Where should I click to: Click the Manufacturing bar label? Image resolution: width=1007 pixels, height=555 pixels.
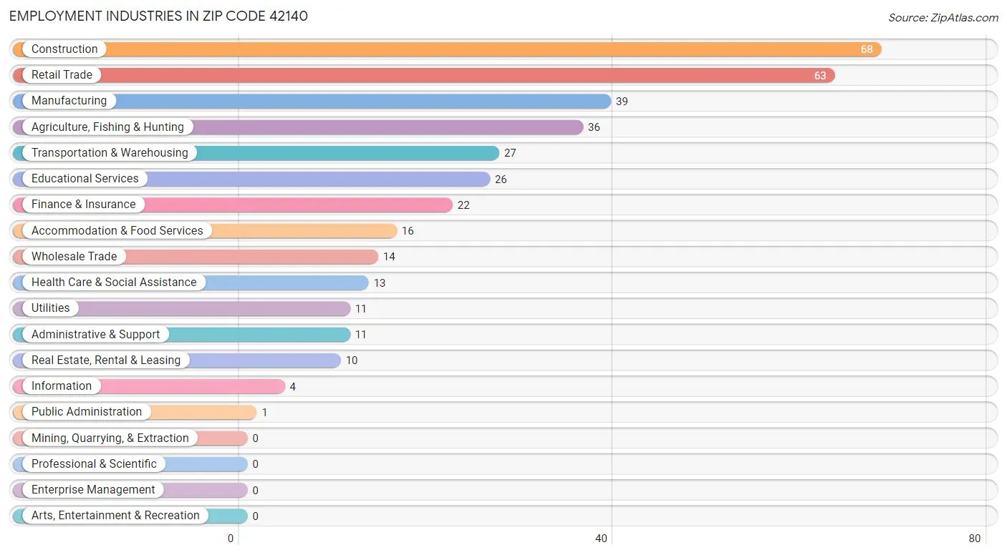pyautogui.click(x=69, y=101)
